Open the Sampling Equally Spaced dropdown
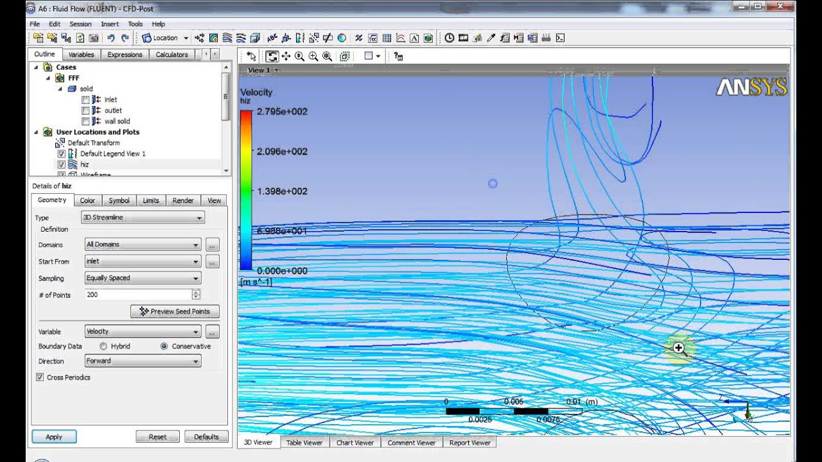The width and height of the screenshot is (822, 462). (143, 278)
